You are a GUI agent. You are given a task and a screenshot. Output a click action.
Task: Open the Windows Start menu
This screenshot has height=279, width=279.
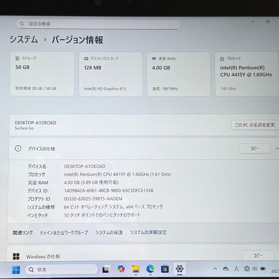(x=16, y=270)
